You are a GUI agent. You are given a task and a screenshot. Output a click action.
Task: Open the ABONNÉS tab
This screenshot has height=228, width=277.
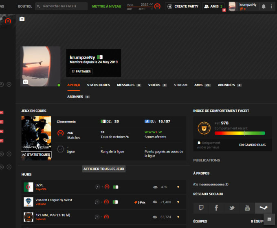[78, 97]
